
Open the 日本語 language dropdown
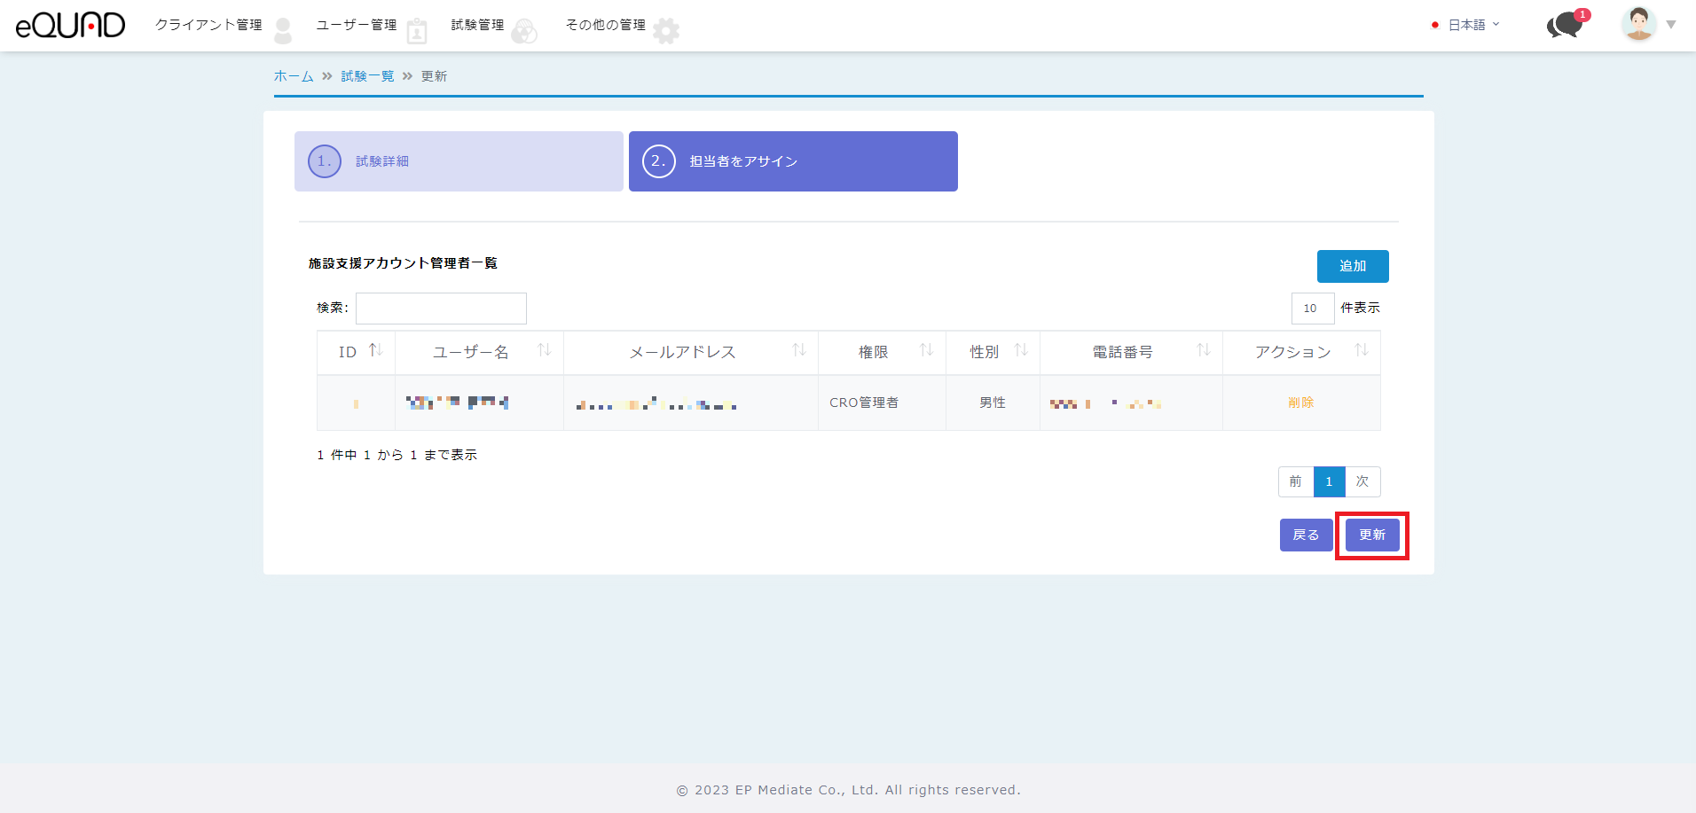[1466, 25]
